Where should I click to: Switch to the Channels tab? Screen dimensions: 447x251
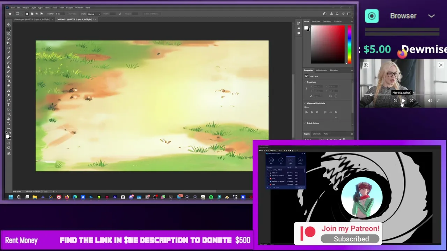[317, 134]
